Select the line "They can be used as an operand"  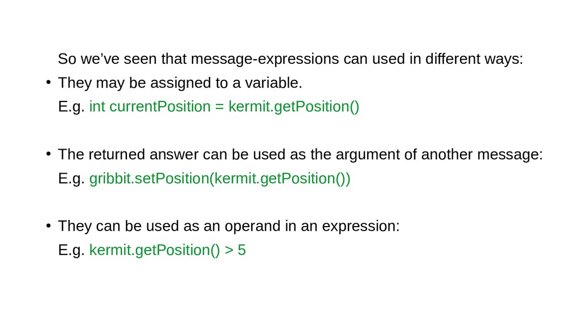(229, 226)
